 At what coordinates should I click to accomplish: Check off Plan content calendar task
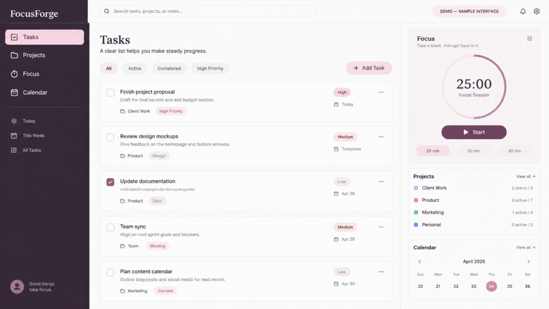pyautogui.click(x=110, y=272)
